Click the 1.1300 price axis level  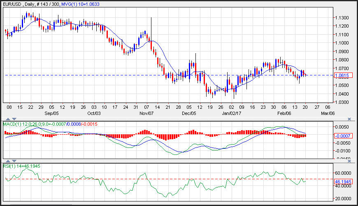tap(341, 18)
